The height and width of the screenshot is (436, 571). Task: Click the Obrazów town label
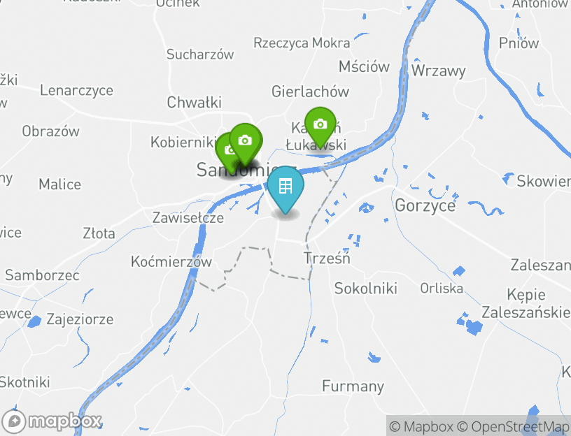50,131
